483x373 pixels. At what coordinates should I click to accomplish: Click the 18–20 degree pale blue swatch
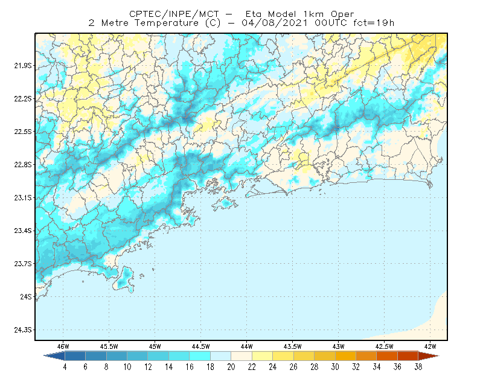(220, 356)
